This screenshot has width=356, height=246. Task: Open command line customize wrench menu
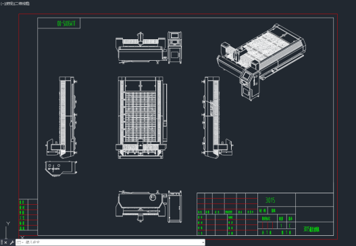click(x=11, y=243)
